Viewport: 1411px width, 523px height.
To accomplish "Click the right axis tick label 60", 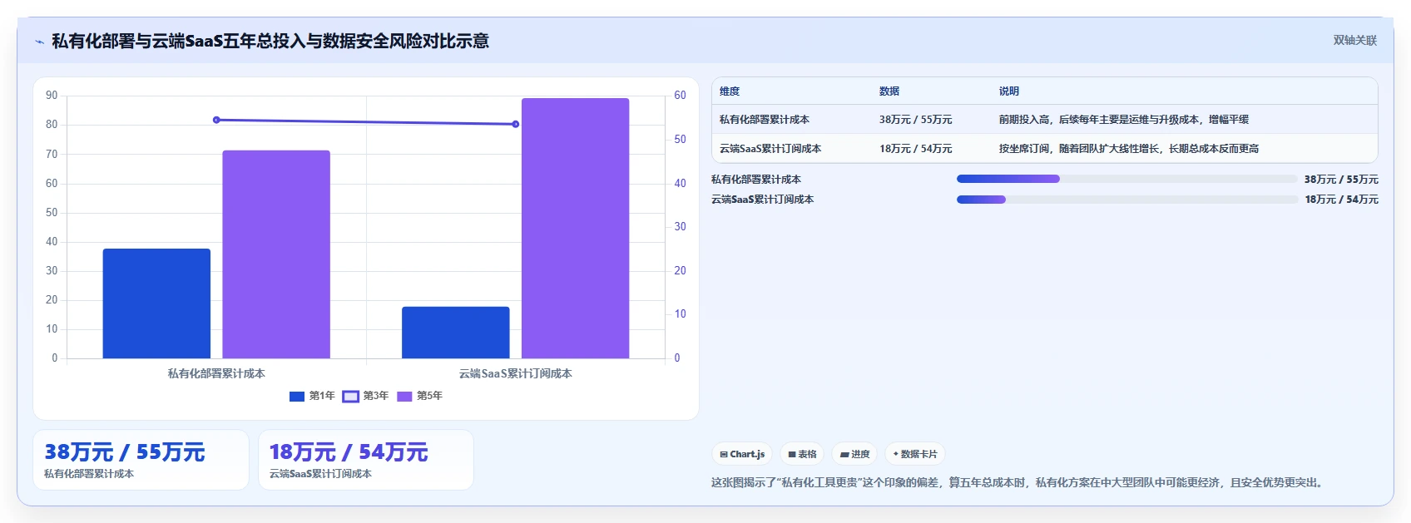I will click(681, 96).
